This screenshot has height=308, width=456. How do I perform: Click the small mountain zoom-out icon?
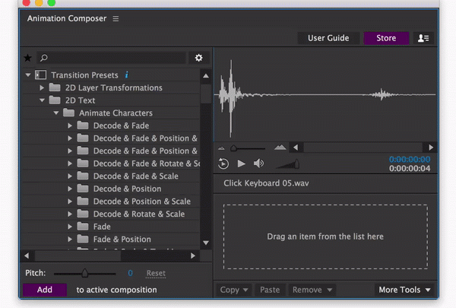[221, 148]
